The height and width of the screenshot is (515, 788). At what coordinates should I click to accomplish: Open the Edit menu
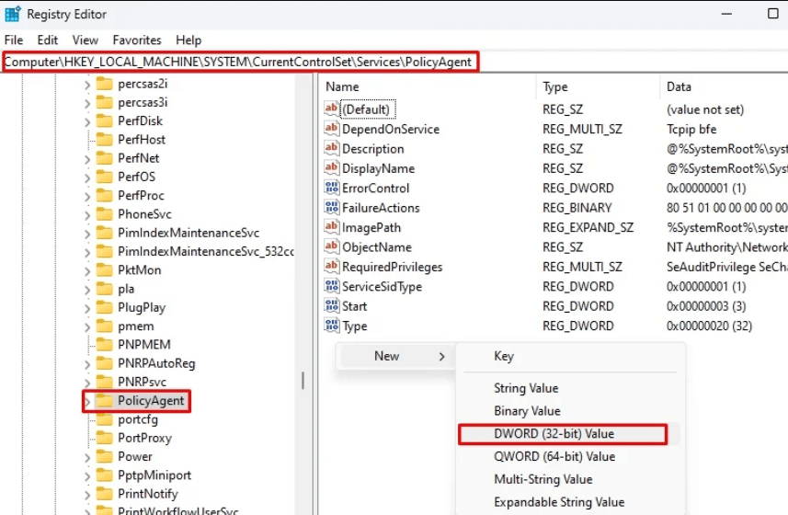pos(47,40)
